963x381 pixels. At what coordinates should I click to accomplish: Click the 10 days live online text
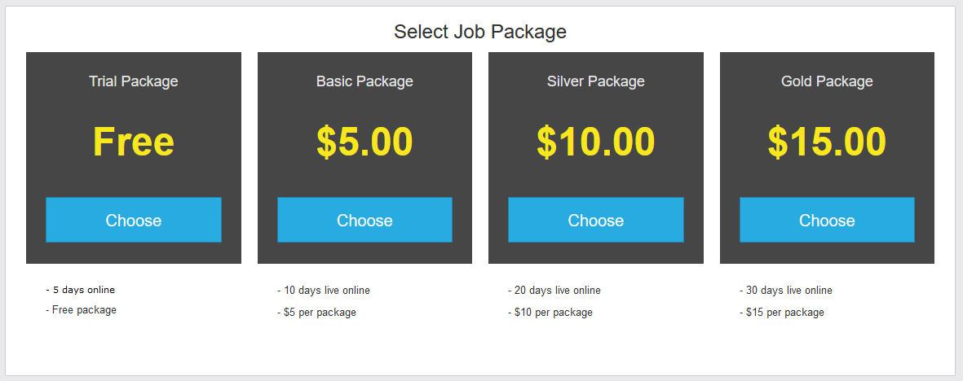click(324, 291)
